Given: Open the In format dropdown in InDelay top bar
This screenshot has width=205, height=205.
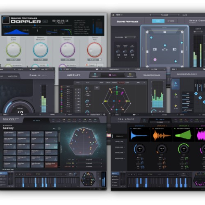Looking at the screenshot, I should [x=142, y=69].
